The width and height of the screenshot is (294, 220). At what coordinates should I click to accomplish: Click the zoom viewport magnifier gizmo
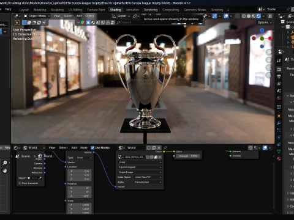coord(269,53)
